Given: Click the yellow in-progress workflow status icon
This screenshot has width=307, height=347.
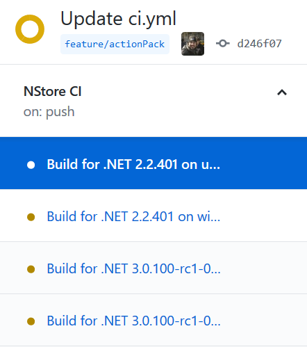Looking at the screenshot, I should [x=30, y=29].
